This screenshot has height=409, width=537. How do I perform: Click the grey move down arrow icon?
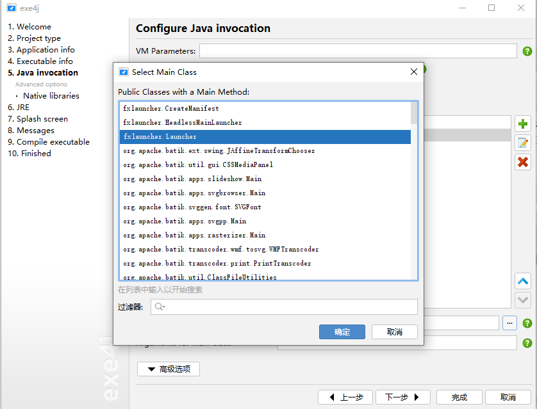pyautogui.click(x=523, y=300)
